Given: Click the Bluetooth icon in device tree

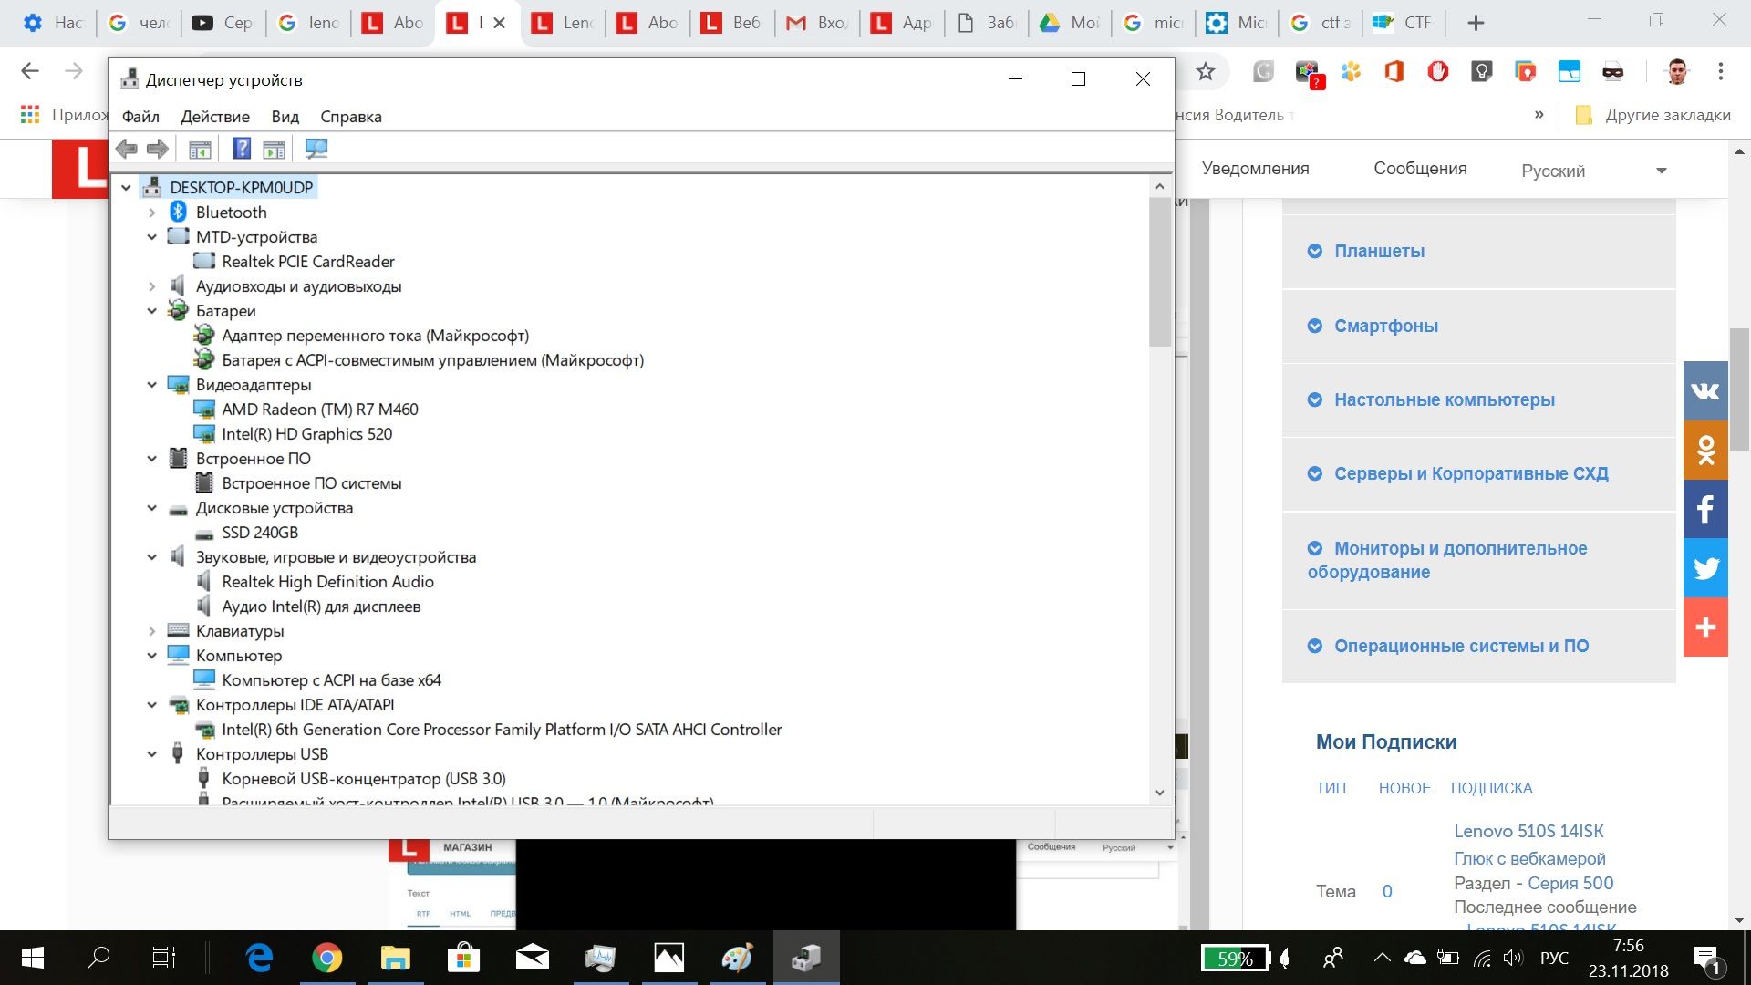Looking at the screenshot, I should (x=178, y=213).
